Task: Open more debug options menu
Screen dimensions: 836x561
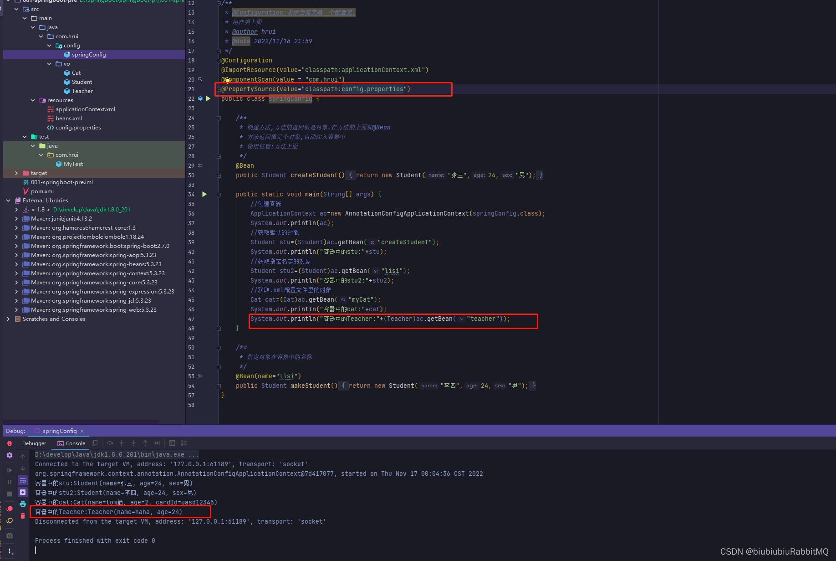Action: (10, 551)
